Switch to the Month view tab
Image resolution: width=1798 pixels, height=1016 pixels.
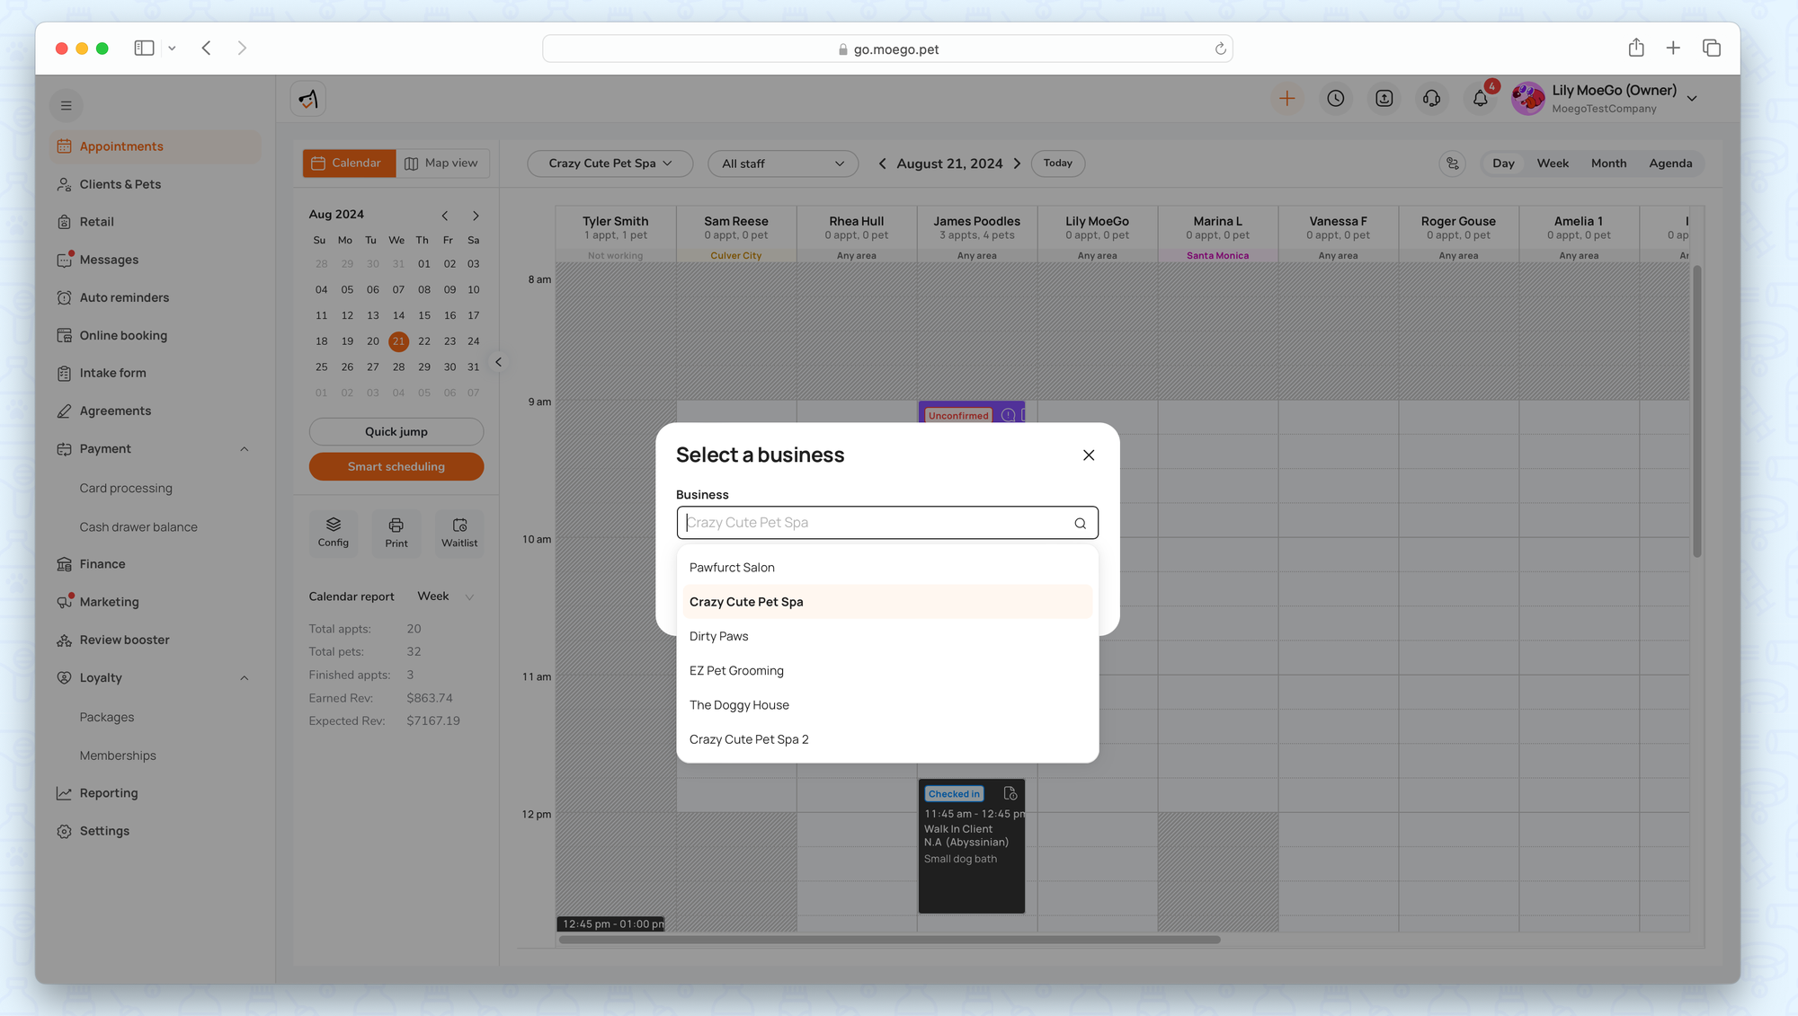point(1608,163)
